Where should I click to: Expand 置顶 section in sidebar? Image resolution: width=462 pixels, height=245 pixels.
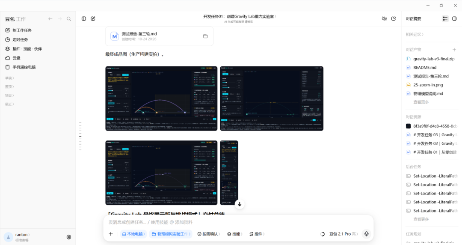coord(9,87)
